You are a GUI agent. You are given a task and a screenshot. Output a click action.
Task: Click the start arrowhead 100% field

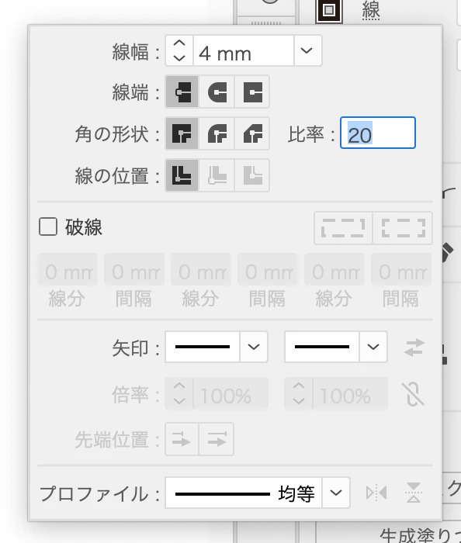point(230,394)
